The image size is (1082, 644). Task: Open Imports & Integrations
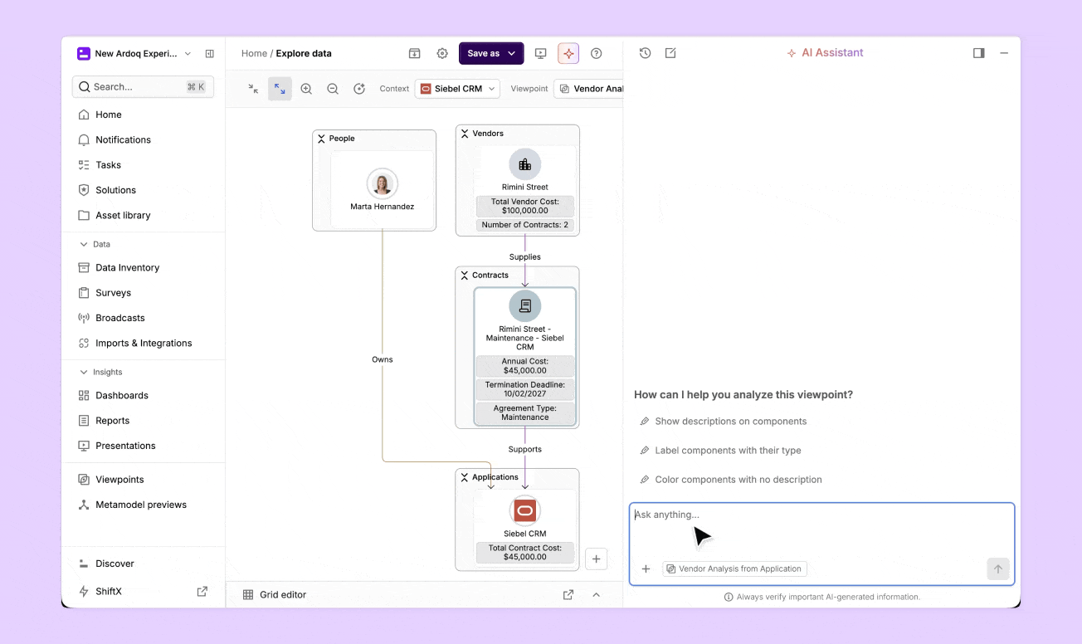pos(144,343)
